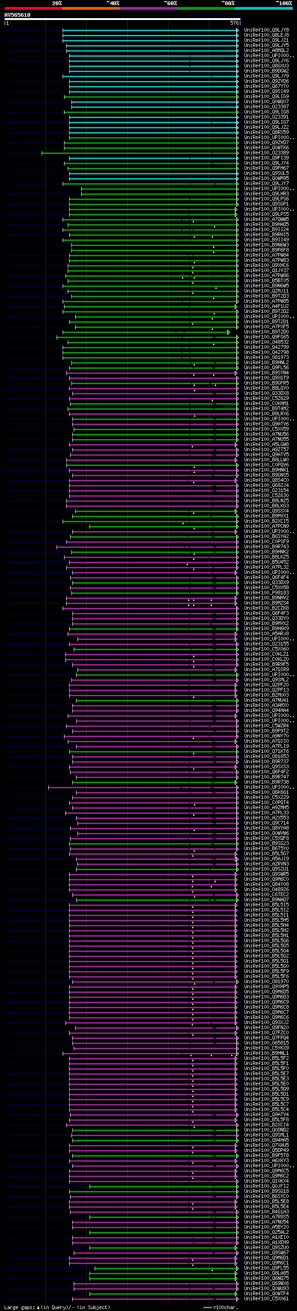The image size is (297, 1311).
Task: Select hit UniRef100_O81973
Action: click(266, 357)
